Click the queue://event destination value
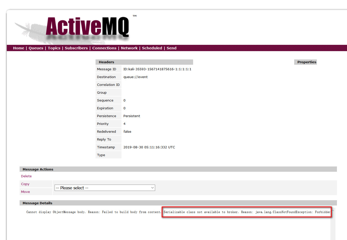Viewport: 347px width, 240px height. pyautogui.click(x=136, y=77)
